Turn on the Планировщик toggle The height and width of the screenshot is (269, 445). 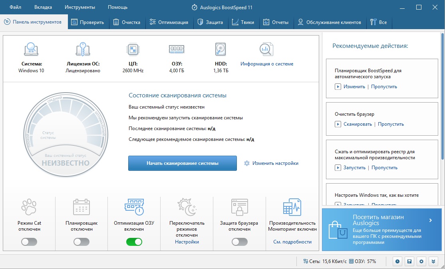click(81, 242)
